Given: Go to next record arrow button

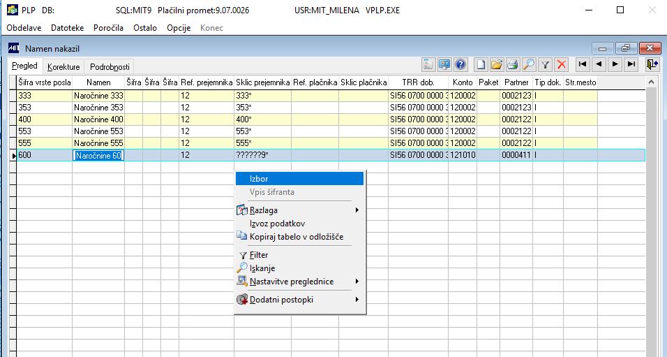Looking at the screenshot, I should (615, 64).
